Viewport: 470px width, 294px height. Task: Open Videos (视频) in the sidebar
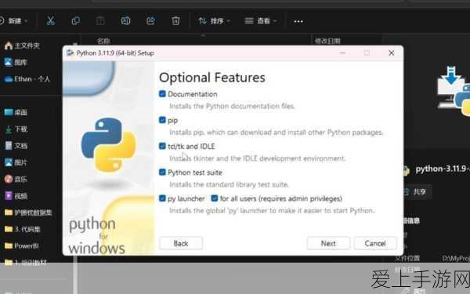coord(16,196)
